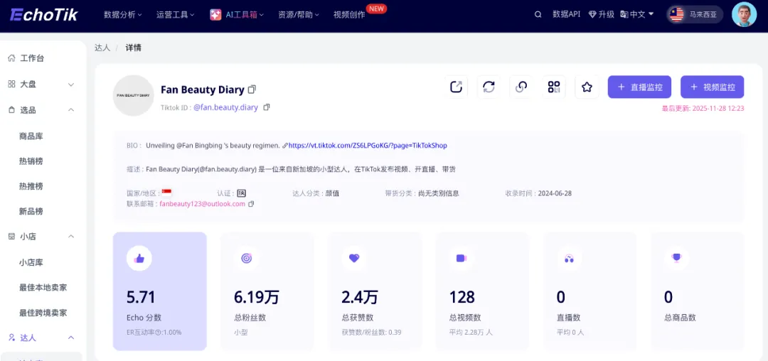This screenshot has height=361, width=768.
Task: Open the TikTok shop link in BIO
Action: [367, 146]
